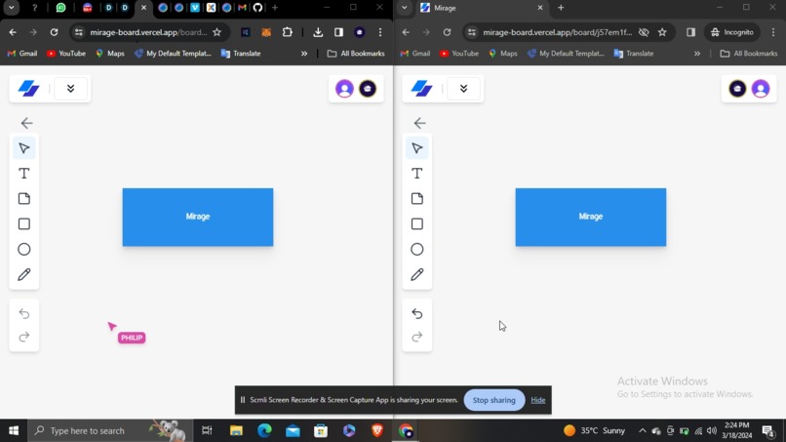Switch to the Mirage tab in Incognito window
Viewport: 786px width, 442px height.
click(x=476, y=8)
